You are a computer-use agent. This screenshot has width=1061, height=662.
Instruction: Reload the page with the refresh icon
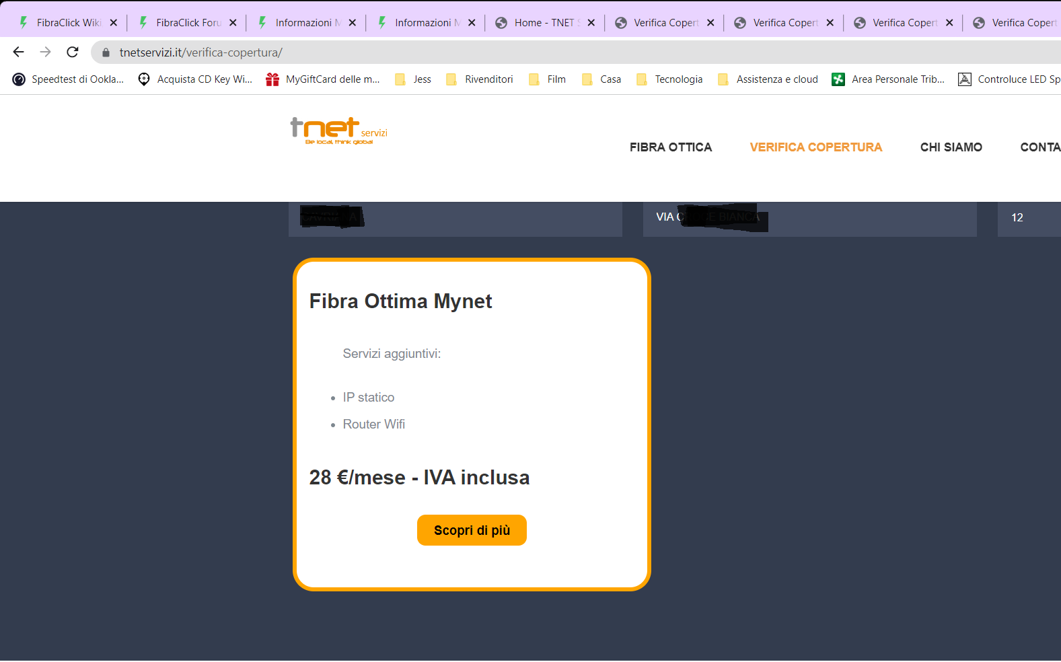click(73, 52)
